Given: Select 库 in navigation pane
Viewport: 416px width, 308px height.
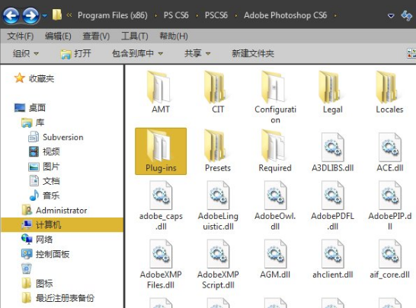Looking at the screenshot, I should (33, 122).
